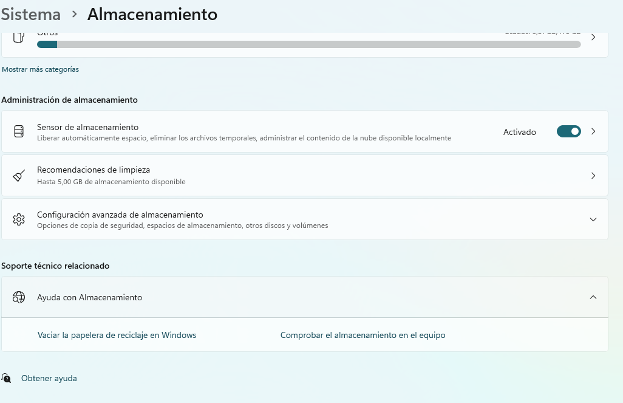Click the Administración de almacenamiento heading

pos(70,100)
